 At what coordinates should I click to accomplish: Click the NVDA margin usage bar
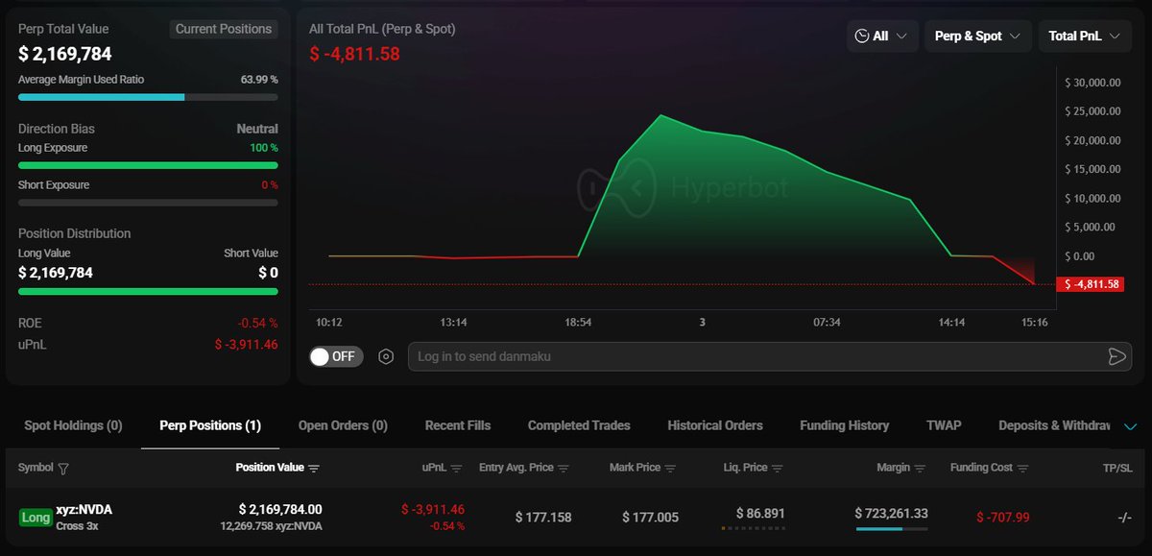[x=892, y=528]
